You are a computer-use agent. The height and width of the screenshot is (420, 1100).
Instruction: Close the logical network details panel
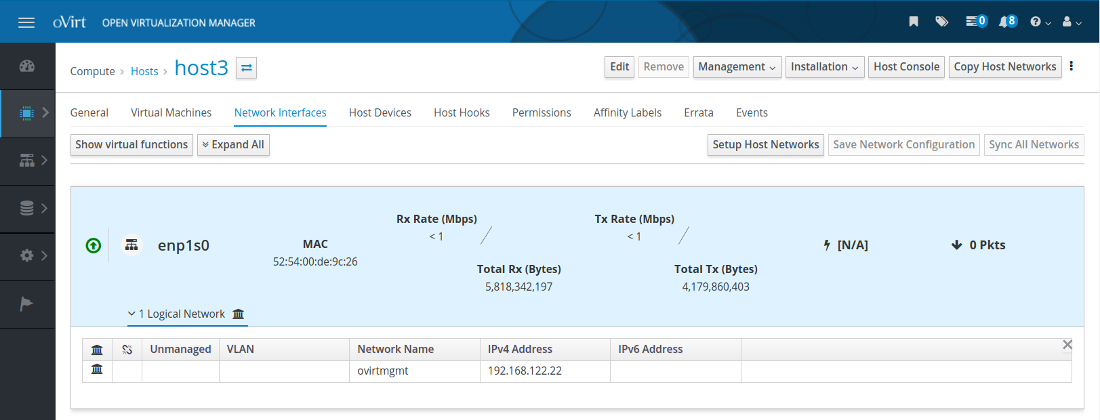[1067, 345]
